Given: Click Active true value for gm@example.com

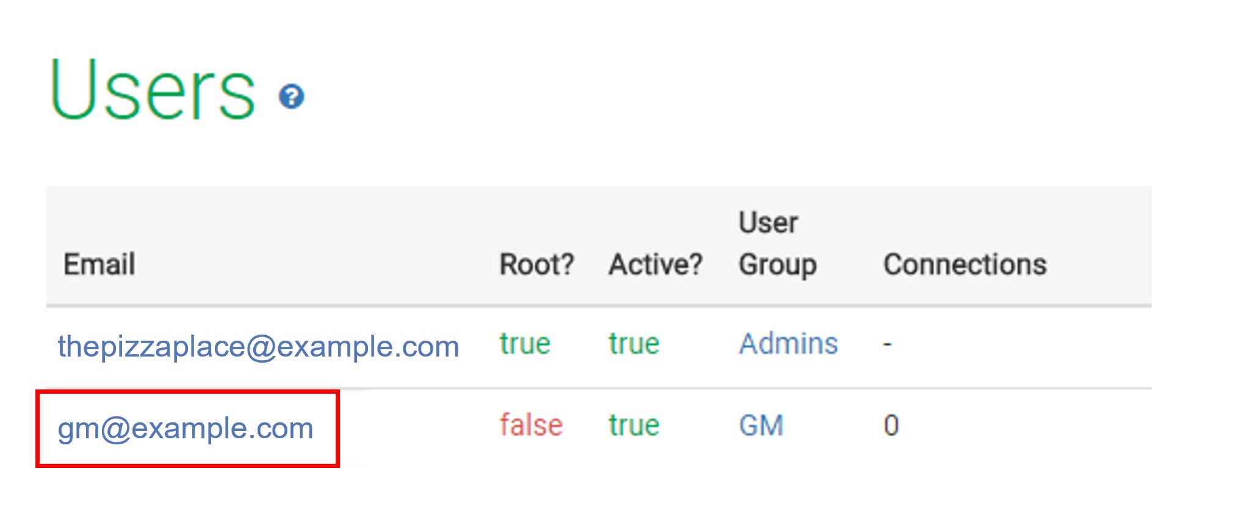Looking at the screenshot, I should pos(634,425).
